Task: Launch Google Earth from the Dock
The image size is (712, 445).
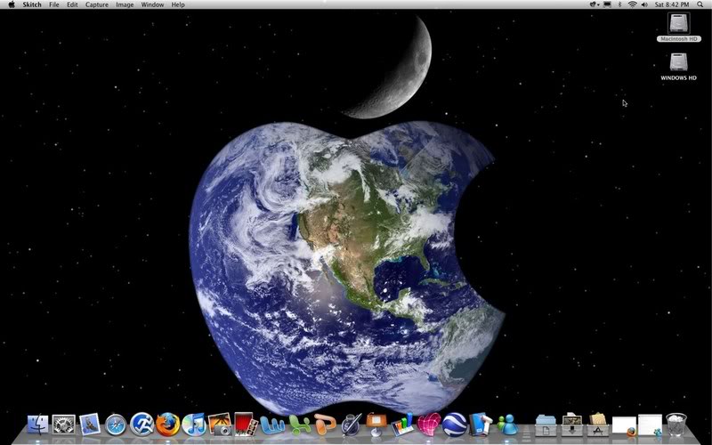Action: pos(455,425)
